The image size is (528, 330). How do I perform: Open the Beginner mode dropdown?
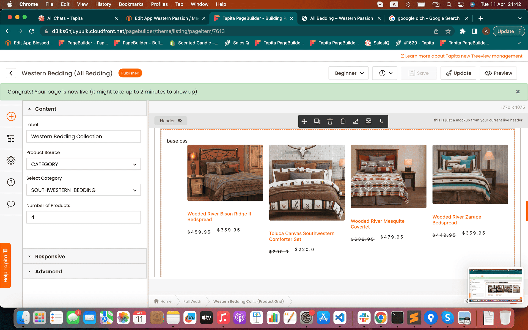coord(348,73)
